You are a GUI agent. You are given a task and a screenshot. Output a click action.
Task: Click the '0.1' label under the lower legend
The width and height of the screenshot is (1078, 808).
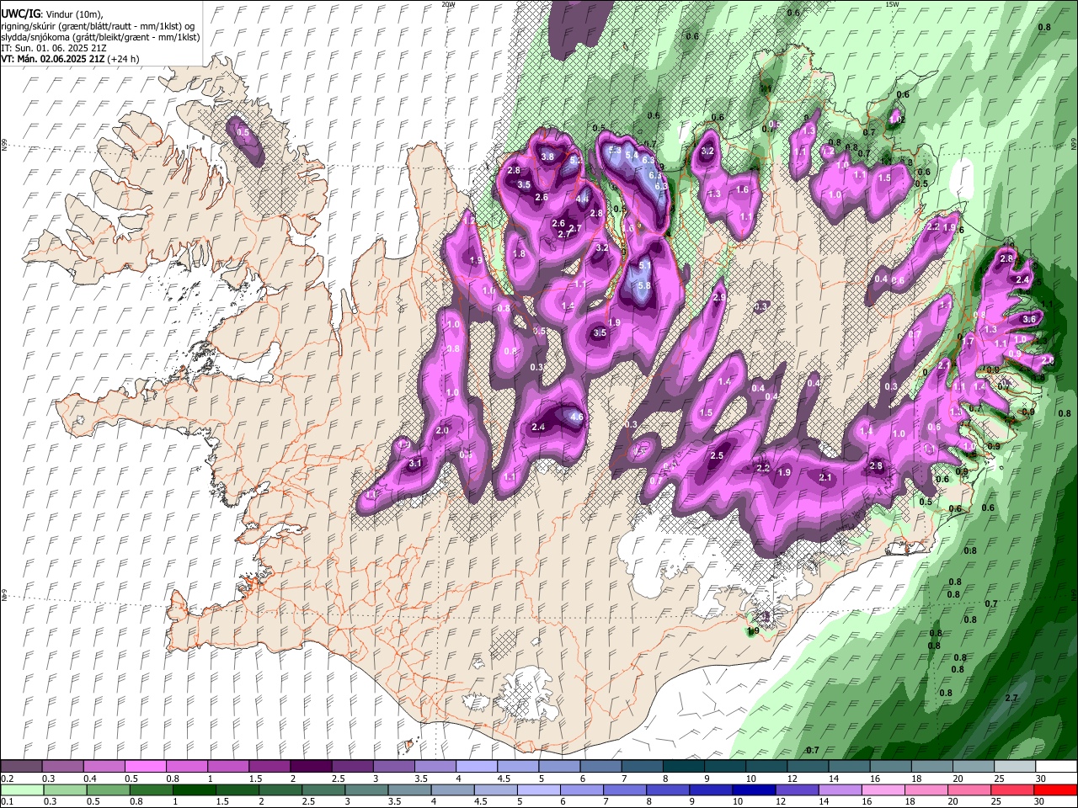(x=7, y=802)
